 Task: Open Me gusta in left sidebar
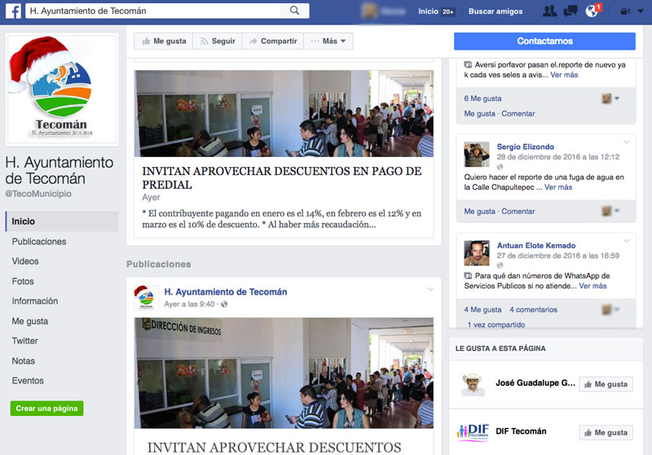30,321
